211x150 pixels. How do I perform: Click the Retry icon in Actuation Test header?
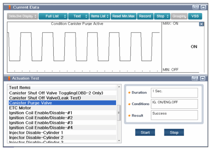tap(195, 78)
